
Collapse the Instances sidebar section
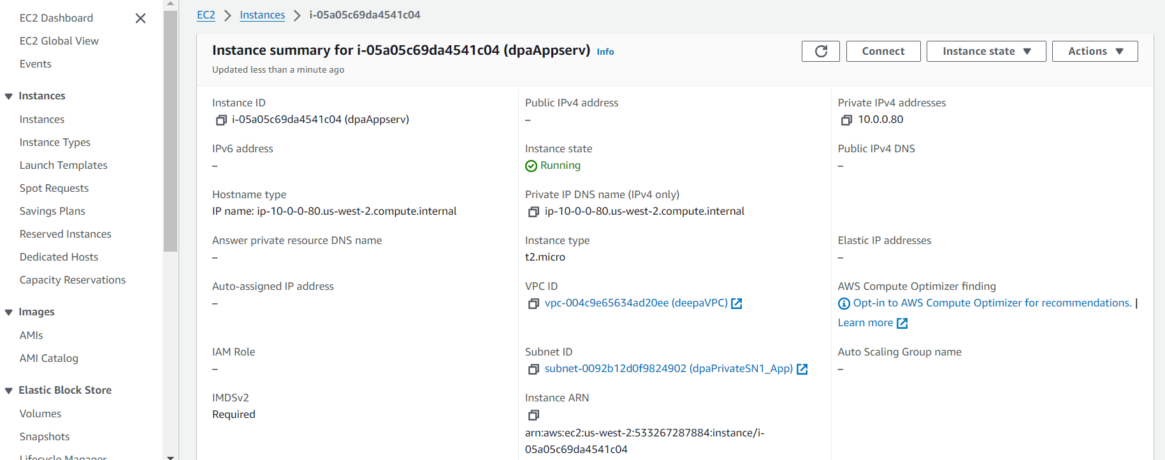pos(9,96)
